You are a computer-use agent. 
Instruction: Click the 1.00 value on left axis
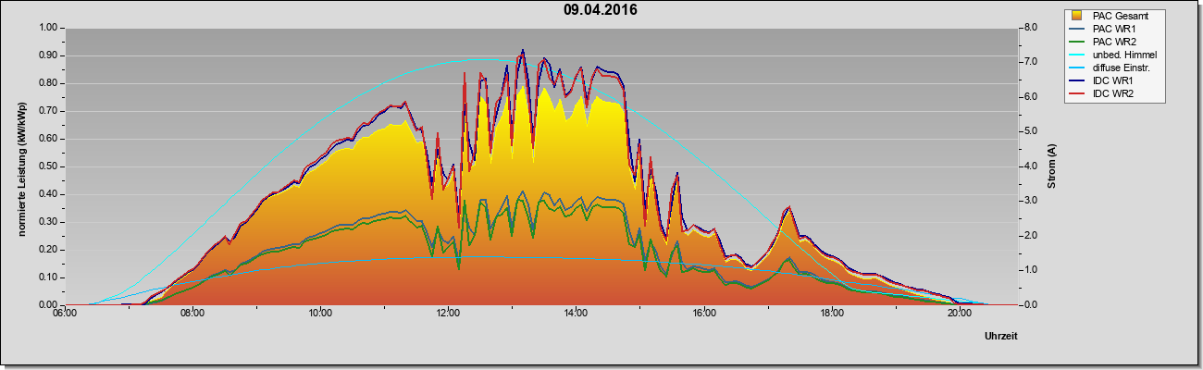pyautogui.click(x=48, y=28)
